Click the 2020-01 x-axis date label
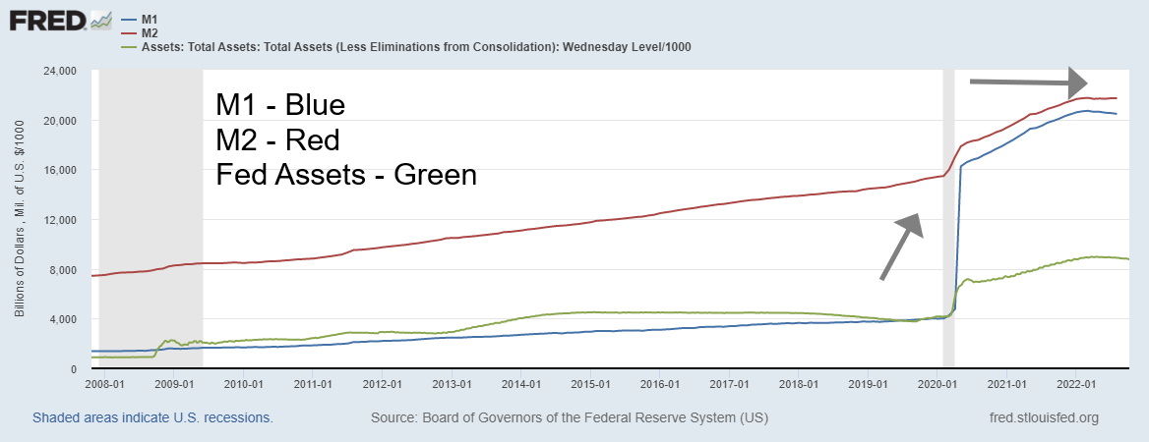The height and width of the screenshot is (442, 1149). (x=937, y=384)
